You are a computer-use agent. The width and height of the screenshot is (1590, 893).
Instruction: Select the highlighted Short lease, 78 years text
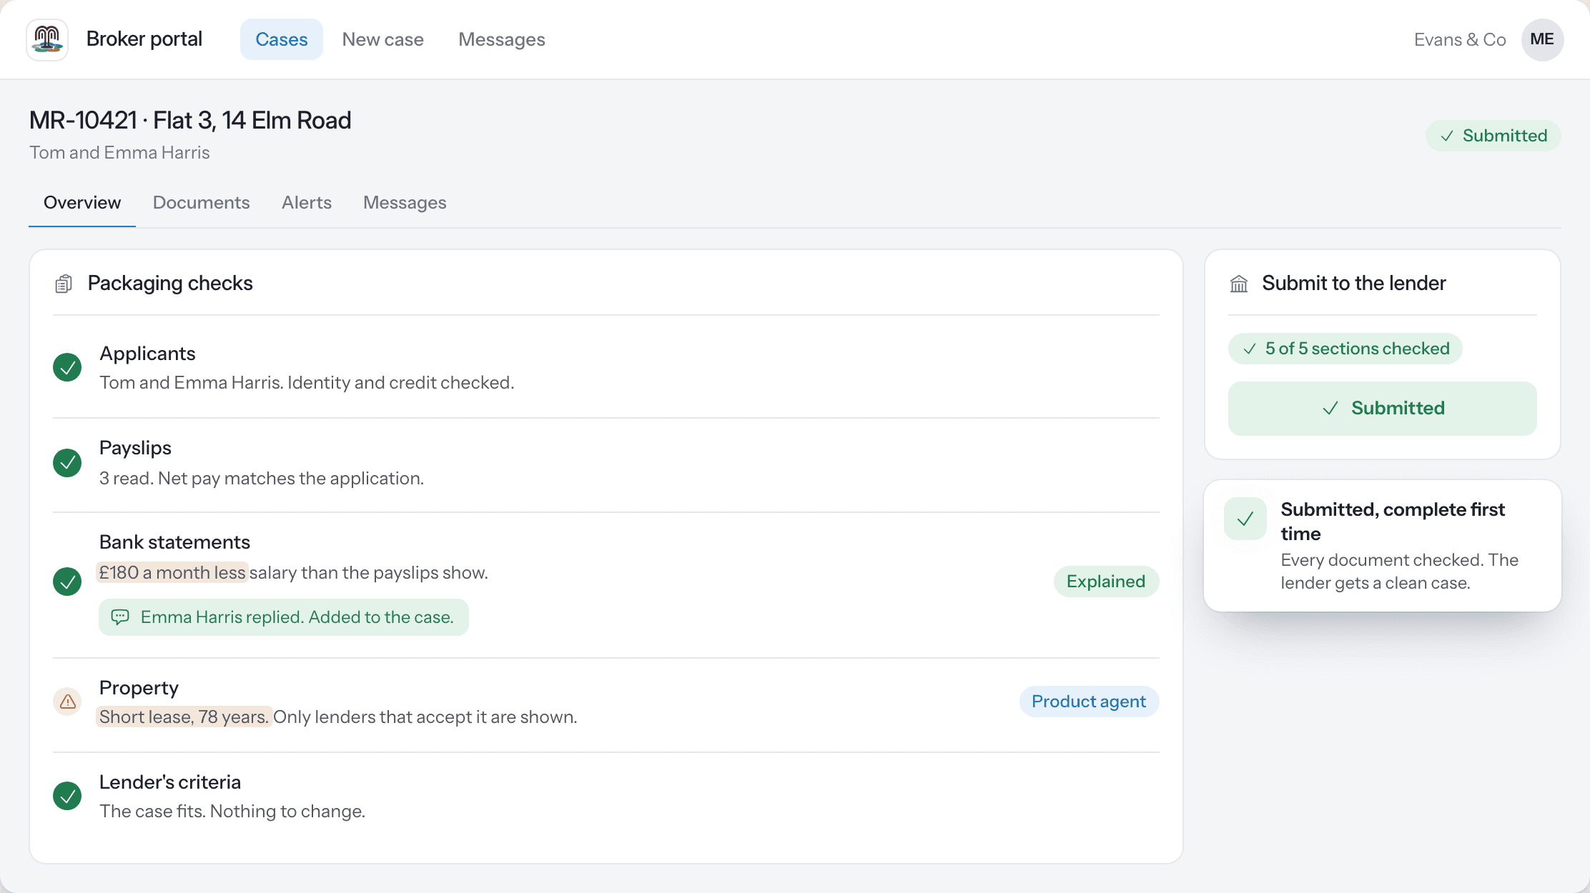pos(184,717)
